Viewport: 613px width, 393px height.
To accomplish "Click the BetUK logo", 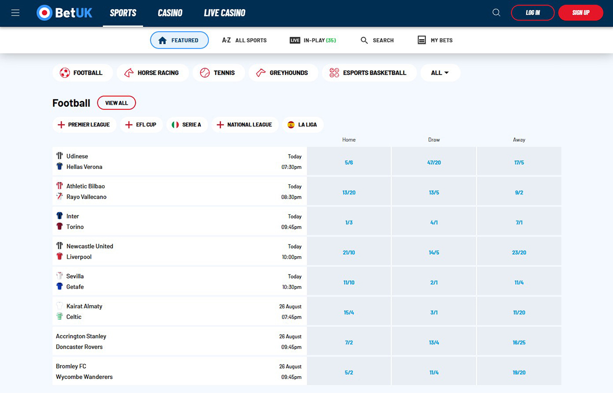I will (x=65, y=13).
